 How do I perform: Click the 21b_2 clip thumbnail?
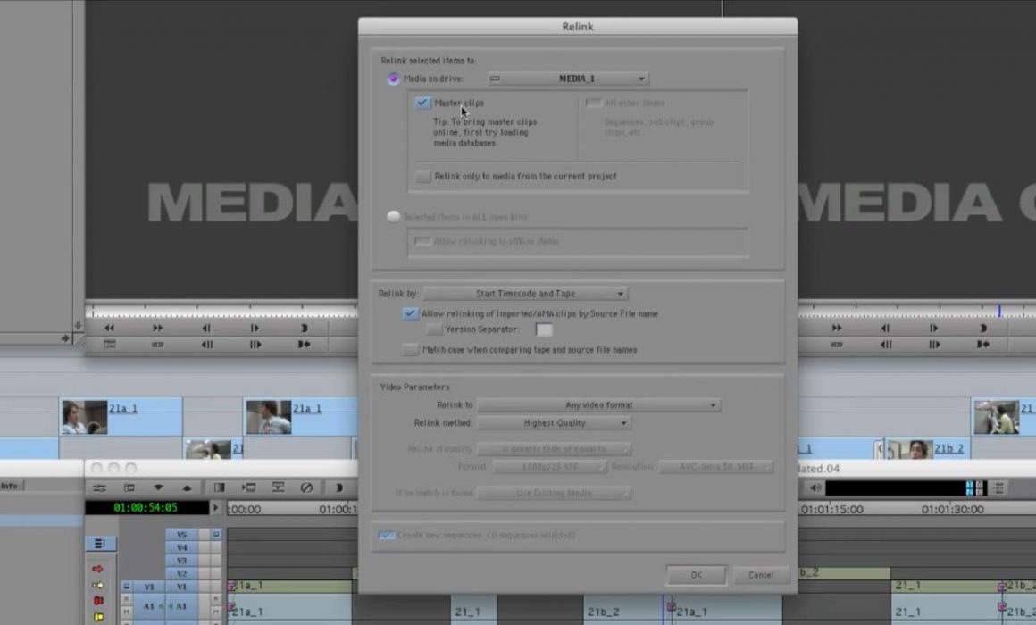point(908,449)
